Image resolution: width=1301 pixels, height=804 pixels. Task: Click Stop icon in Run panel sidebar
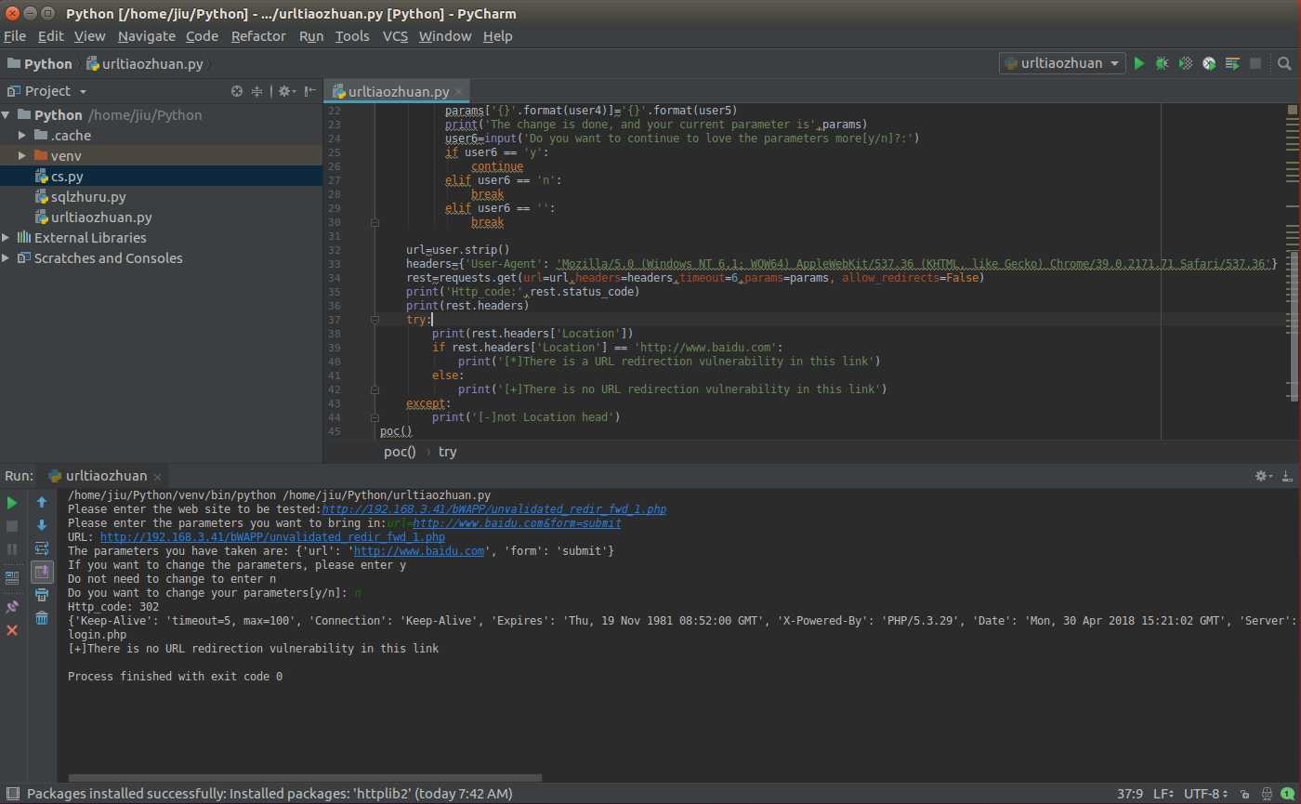pyautogui.click(x=12, y=526)
